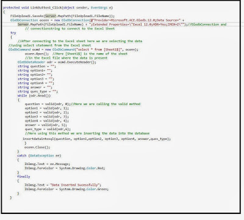Click the "OleDbConnection oconn" declaration
The image size is (244, 220).
pos(29,20)
